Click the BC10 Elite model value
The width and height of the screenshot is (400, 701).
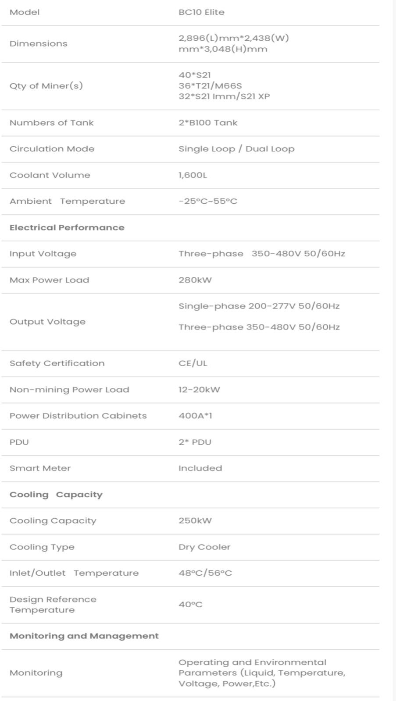(x=201, y=12)
